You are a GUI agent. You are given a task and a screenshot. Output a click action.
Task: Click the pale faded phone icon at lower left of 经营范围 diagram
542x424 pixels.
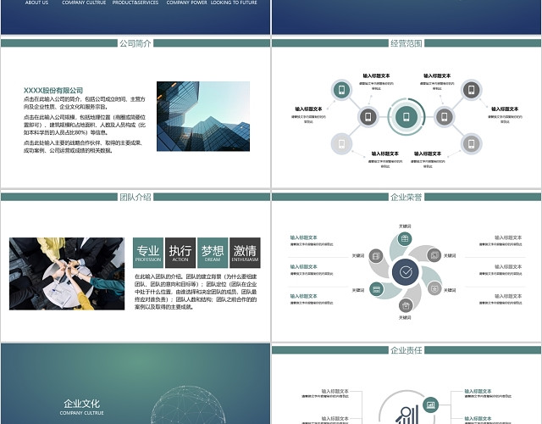pos(341,143)
